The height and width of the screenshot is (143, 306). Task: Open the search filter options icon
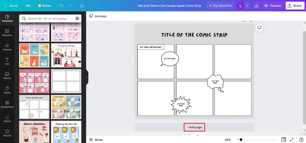[x=77, y=18]
